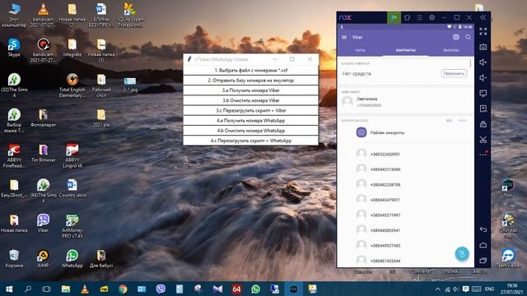The height and width of the screenshot is (296, 527).
Task: Expand hidden system tray icons chevron
Action: pyautogui.click(x=438, y=289)
